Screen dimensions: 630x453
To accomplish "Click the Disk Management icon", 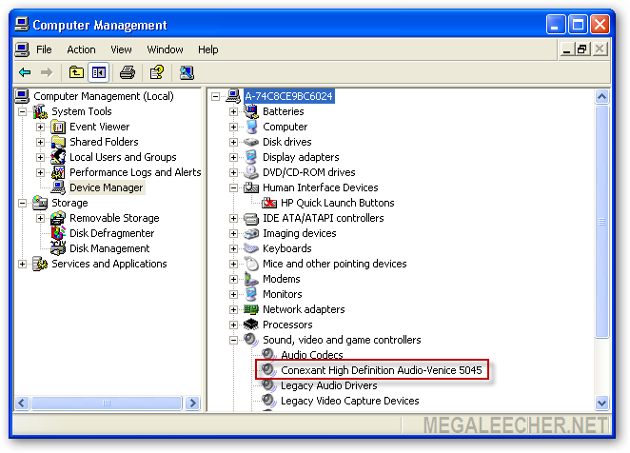I will click(58, 248).
